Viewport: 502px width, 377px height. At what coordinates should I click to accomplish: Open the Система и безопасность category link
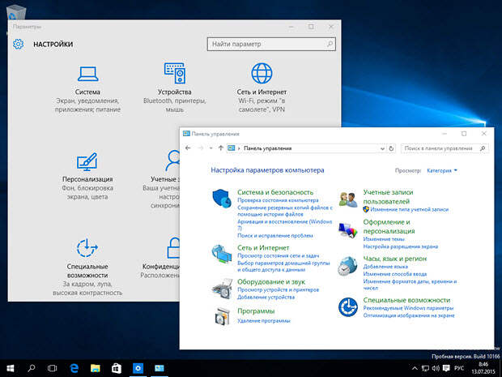[x=275, y=192]
